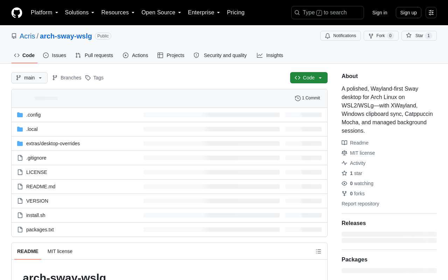Viewport: 448px width, 280px height.
Task: Open the .local folder
Action: [x=32, y=129]
